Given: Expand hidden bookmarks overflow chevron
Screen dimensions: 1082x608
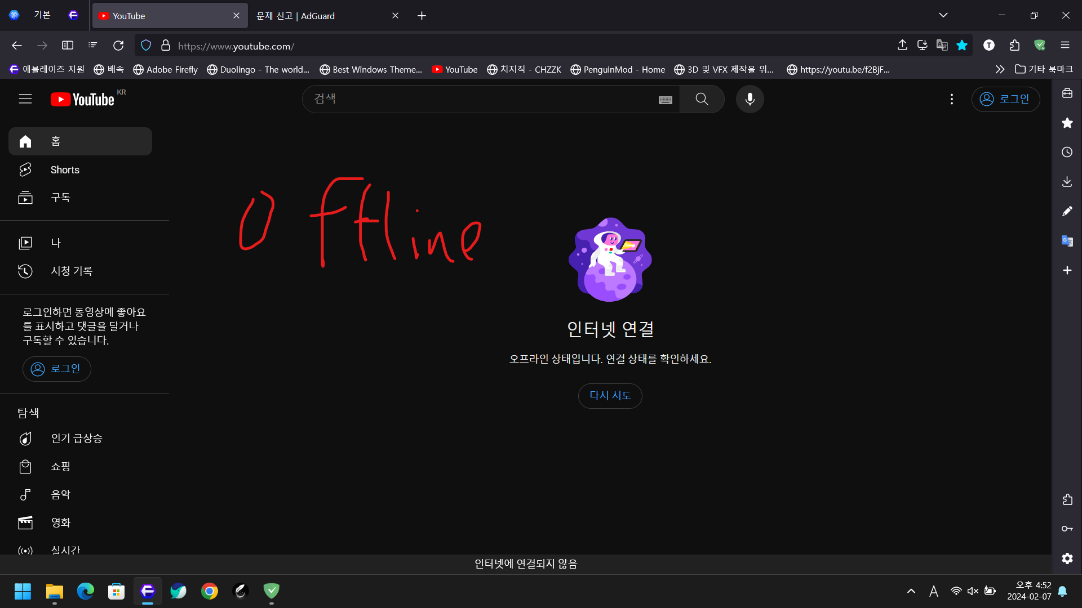Looking at the screenshot, I should (999, 69).
